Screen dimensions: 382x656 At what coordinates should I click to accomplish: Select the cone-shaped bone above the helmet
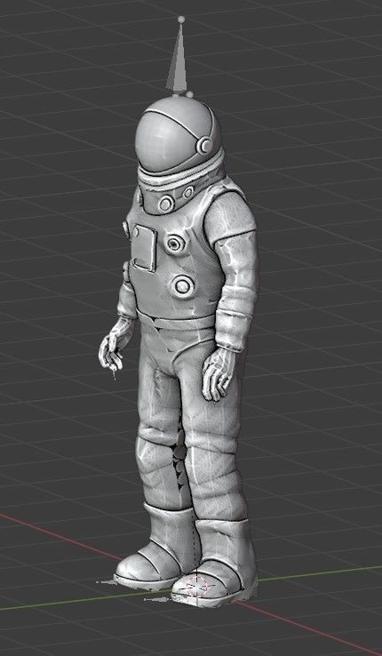178,58
